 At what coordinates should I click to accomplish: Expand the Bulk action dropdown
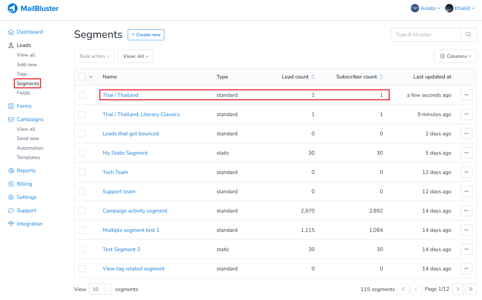tap(94, 56)
